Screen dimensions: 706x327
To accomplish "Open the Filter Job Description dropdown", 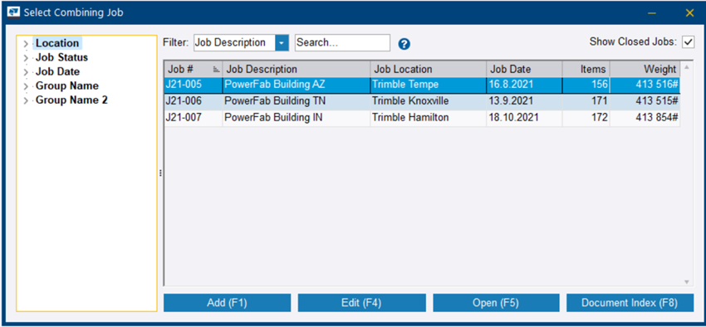I will (282, 42).
